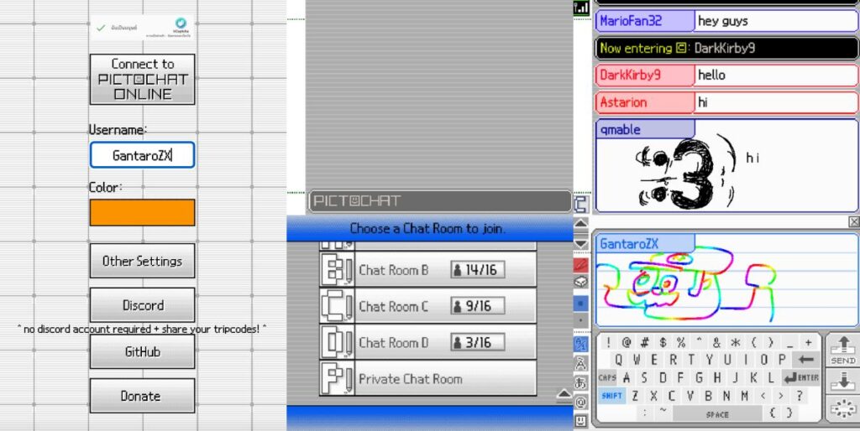Viewport: 860px width, 431px height.
Task: Focus the Username input field
Action: [x=142, y=155]
